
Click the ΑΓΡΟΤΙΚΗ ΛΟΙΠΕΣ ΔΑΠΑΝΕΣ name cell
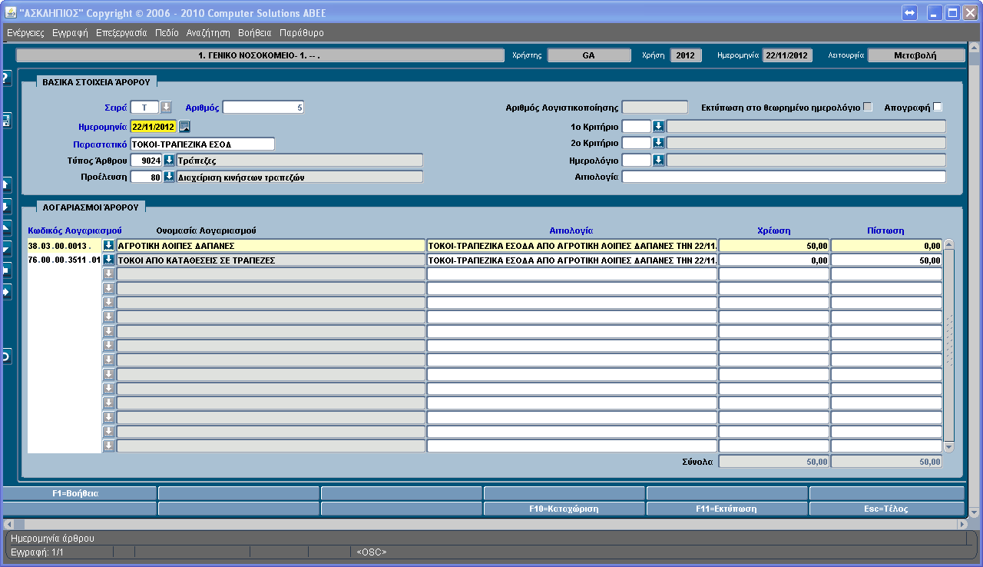coord(271,246)
